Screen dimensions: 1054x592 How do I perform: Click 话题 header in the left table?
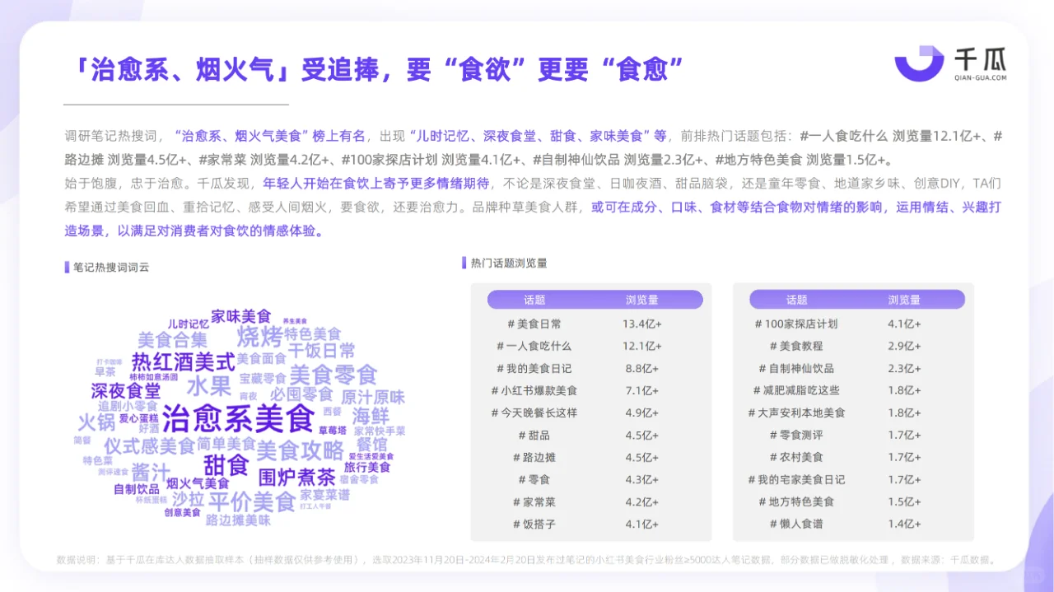(534, 300)
